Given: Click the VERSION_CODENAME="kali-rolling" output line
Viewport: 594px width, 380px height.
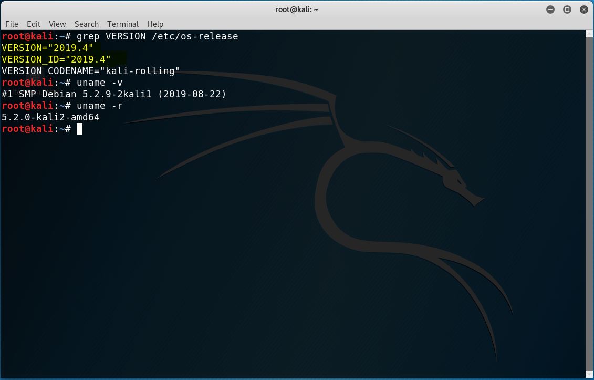Looking at the screenshot, I should click(91, 71).
